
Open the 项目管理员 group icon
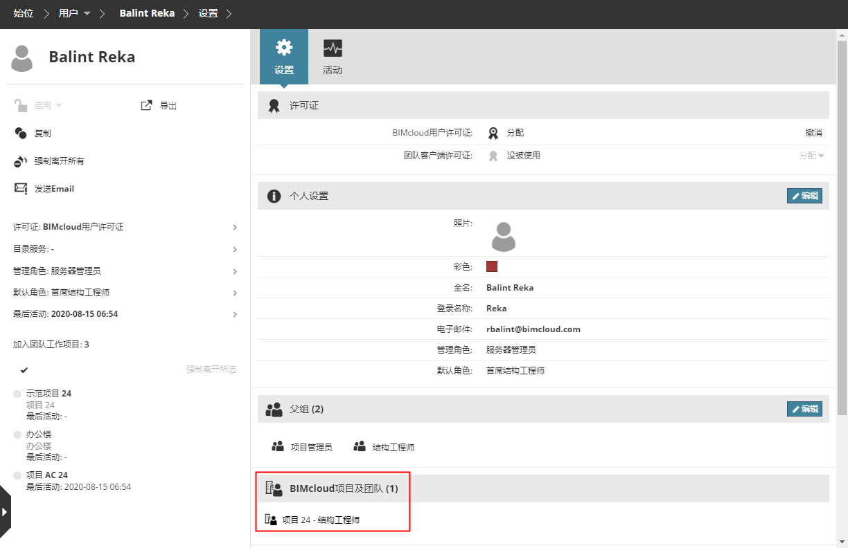[x=278, y=446]
